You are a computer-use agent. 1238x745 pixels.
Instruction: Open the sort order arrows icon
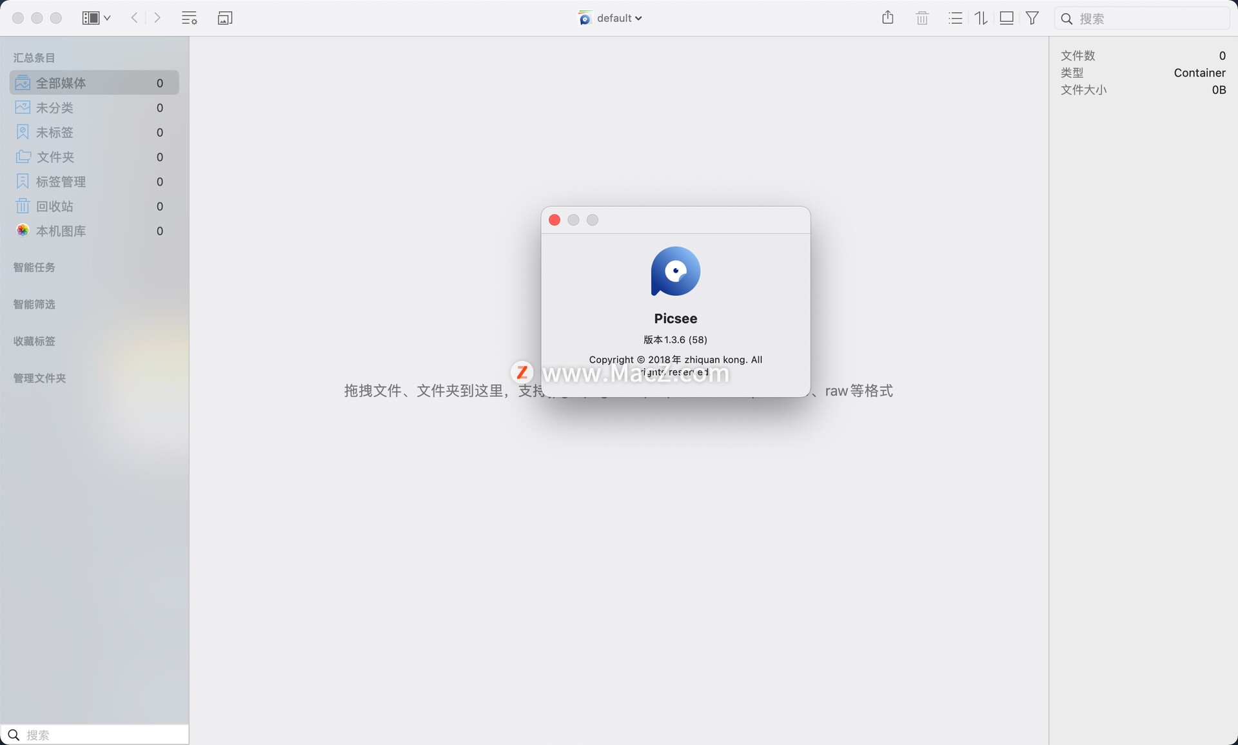click(981, 18)
